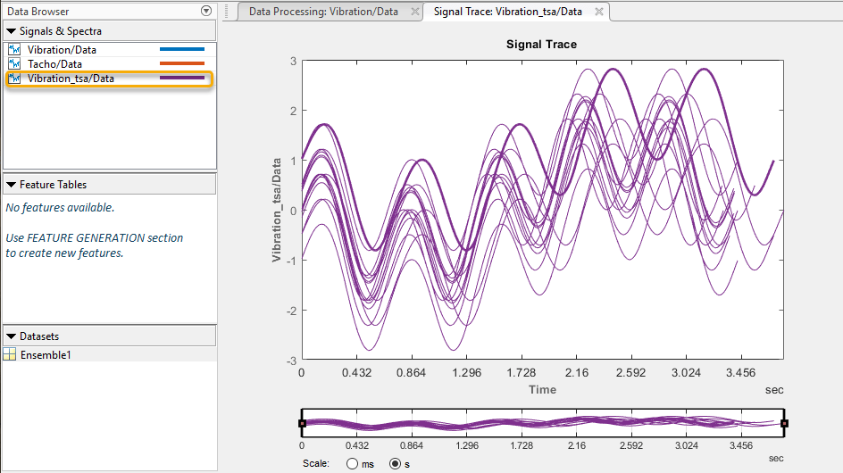Image resolution: width=843 pixels, height=473 pixels.
Task: Click the table icon next to Ensemble1
Action: (10, 355)
